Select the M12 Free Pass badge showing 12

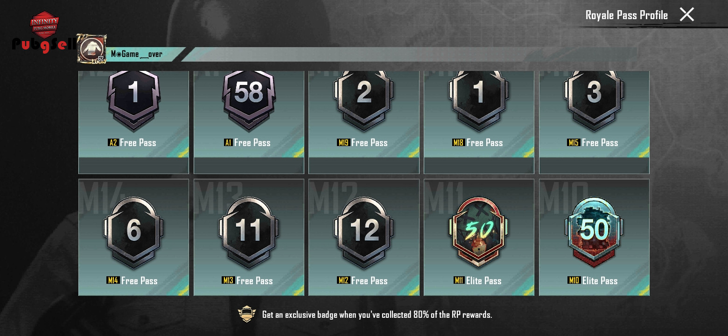click(364, 238)
